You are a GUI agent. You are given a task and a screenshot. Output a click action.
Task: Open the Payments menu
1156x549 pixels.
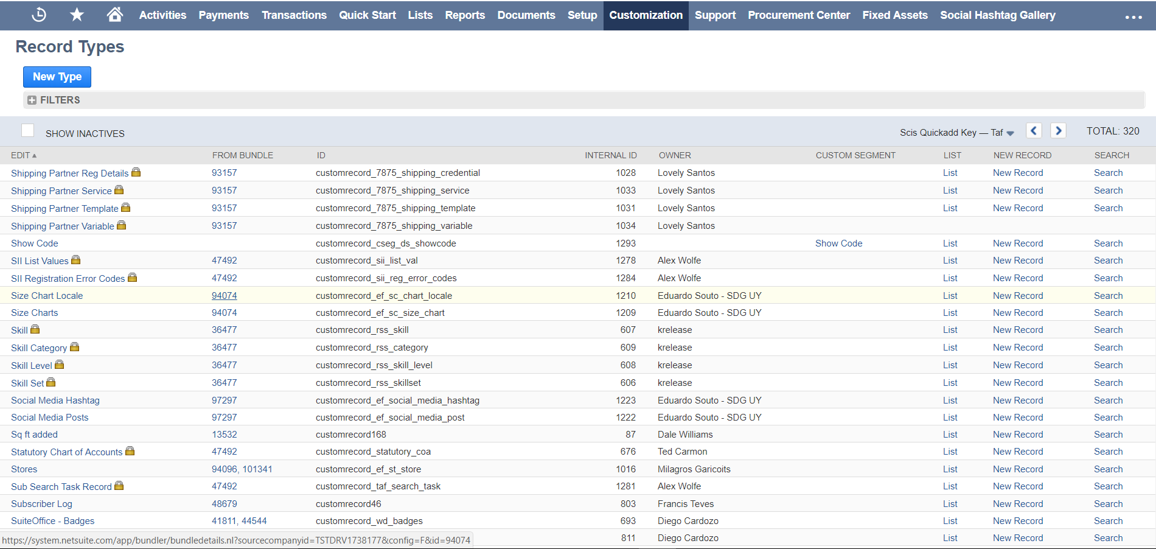223,15
